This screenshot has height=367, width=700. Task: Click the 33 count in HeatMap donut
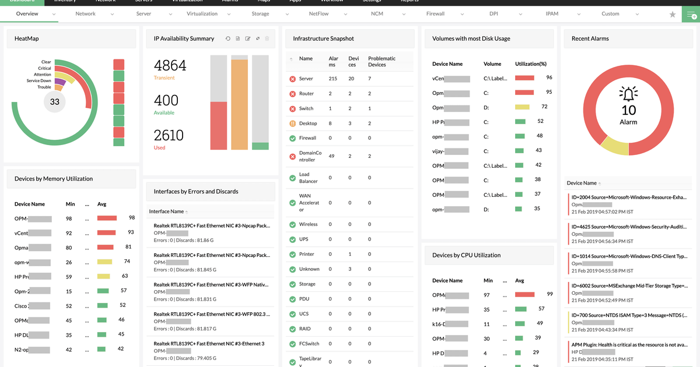coord(54,101)
